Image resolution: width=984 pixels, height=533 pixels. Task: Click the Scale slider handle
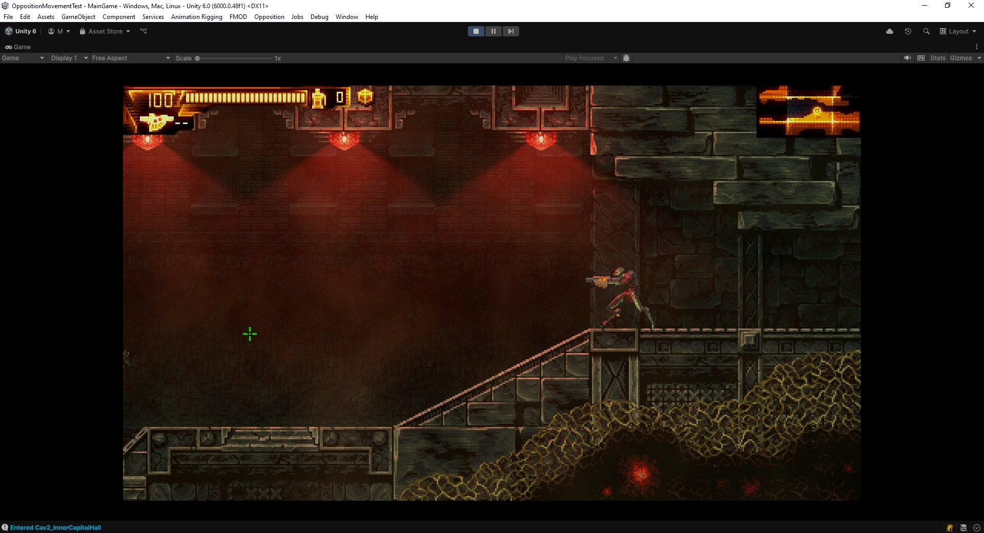[197, 58]
